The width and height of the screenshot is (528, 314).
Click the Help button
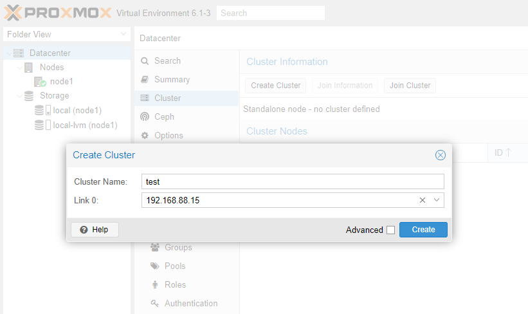[95, 230]
